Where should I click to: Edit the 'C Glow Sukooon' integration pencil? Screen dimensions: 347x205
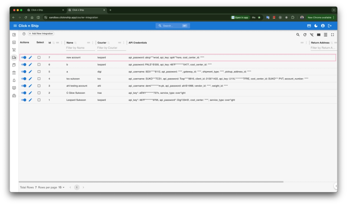[x=30, y=93]
